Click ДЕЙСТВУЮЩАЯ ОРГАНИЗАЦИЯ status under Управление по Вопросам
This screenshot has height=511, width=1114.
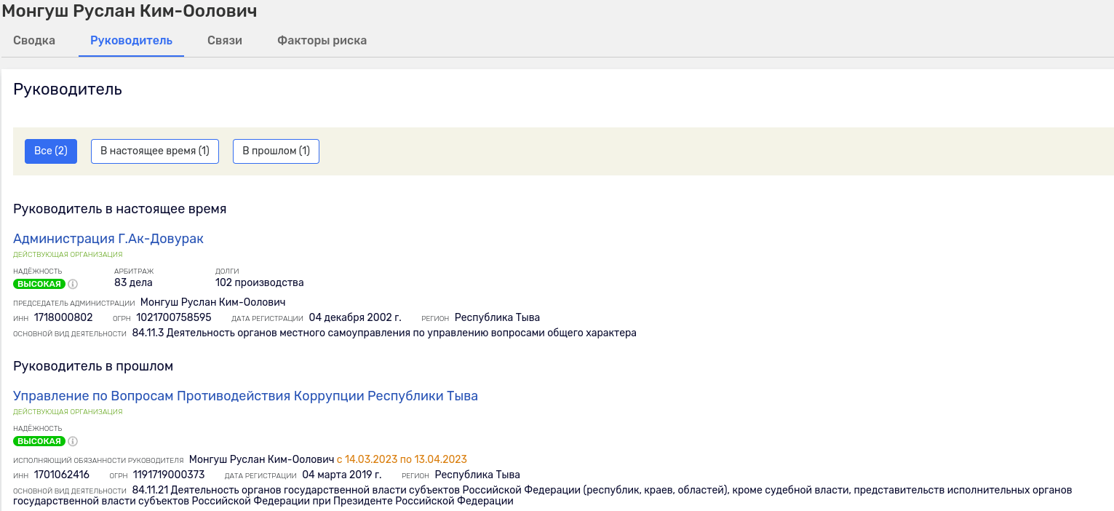(68, 412)
